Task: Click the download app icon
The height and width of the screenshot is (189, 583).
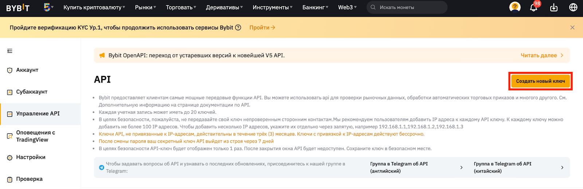Action: tap(554, 7)
